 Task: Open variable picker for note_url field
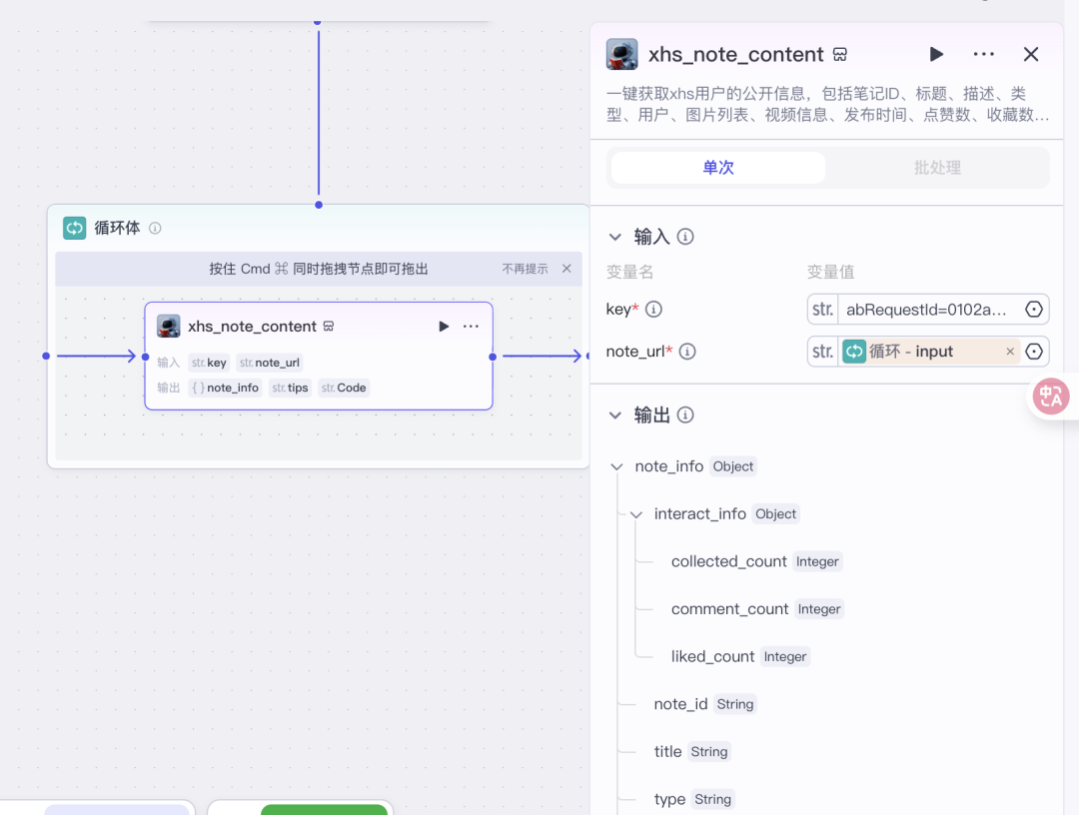point(1034,352)
